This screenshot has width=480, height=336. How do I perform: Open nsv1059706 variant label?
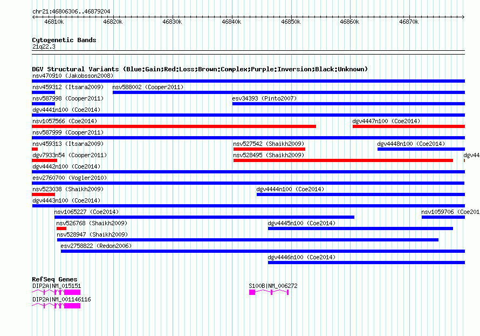450,212
